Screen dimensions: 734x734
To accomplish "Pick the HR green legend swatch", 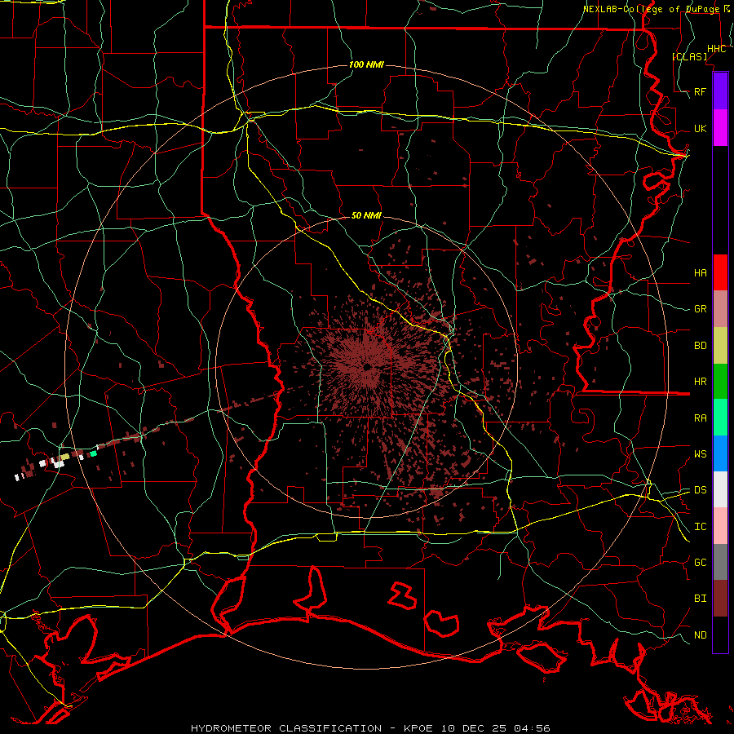I will pos(720,381).
